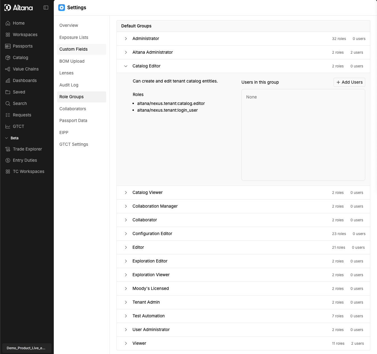Expand the Exploration Viewer group

tap(126, 275)
